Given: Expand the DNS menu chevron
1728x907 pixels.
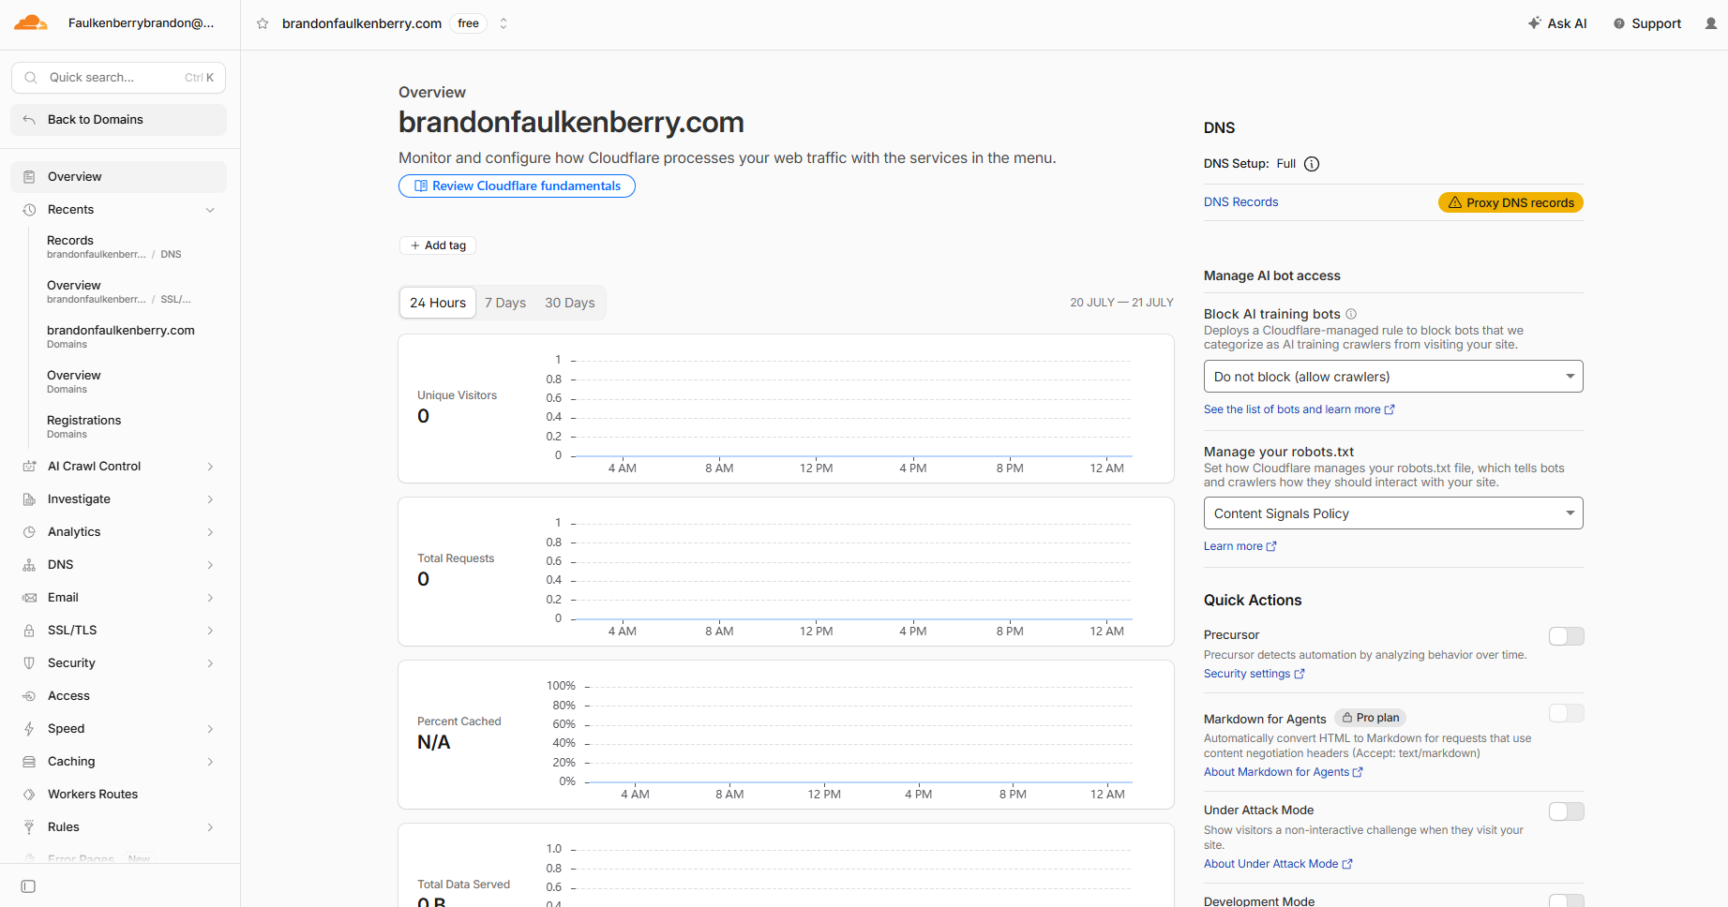Looking at the screenshot, I should [210, 565].
